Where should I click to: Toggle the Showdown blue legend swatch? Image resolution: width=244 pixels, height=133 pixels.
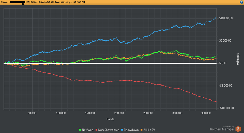tap(122, 130)
